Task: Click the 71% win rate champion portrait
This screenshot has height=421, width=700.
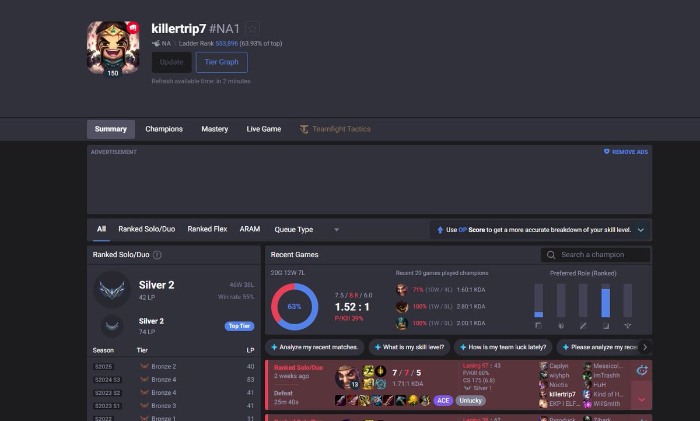Action: click(402, 290)
